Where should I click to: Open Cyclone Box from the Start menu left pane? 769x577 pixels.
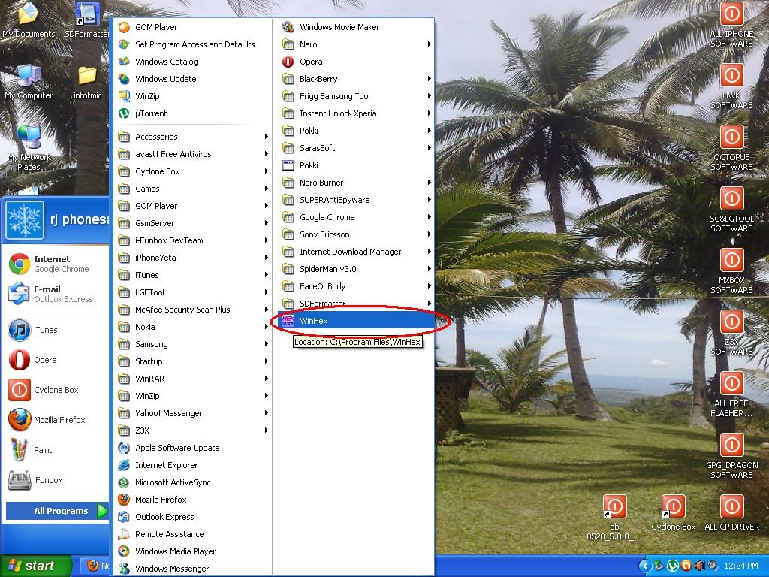56,390
